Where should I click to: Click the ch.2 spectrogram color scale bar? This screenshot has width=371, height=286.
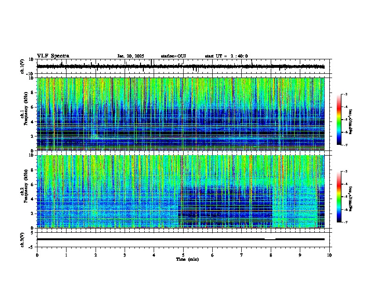coord(339,197)
